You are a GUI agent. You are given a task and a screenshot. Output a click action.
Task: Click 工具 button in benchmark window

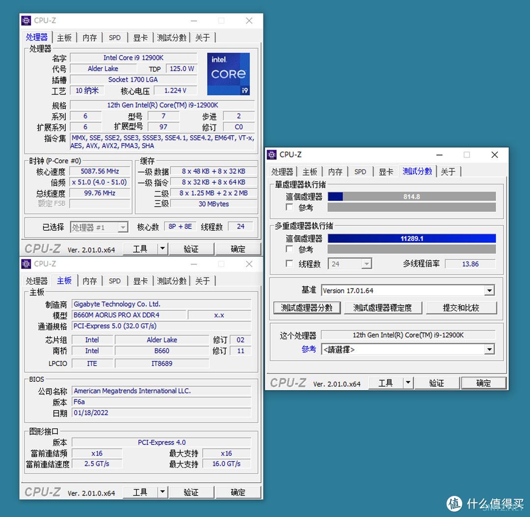tap(386, 383)
